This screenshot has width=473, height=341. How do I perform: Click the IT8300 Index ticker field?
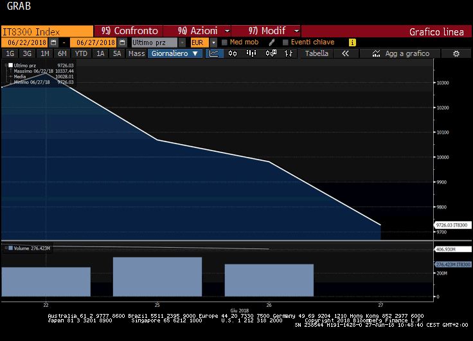pyautogui.click(x=46, y=31)
